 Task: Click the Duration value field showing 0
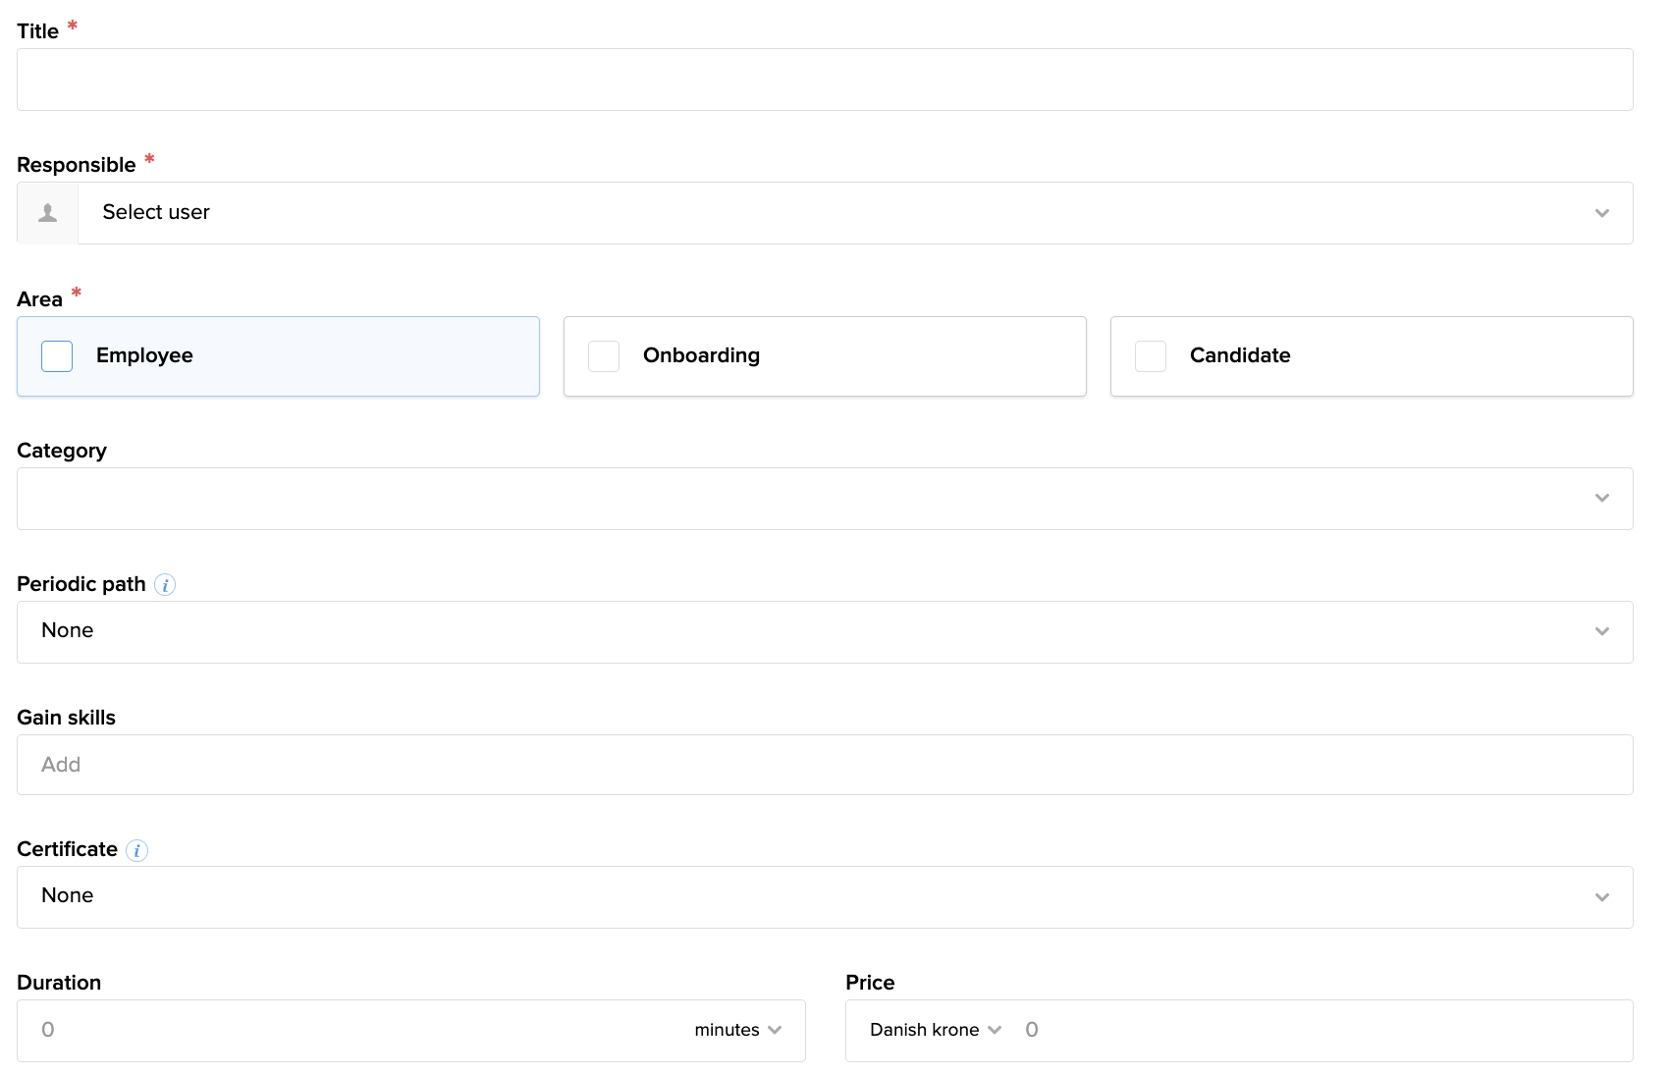295,1030
